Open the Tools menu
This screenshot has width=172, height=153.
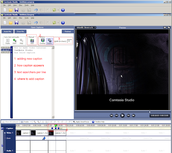coord(26,18)
